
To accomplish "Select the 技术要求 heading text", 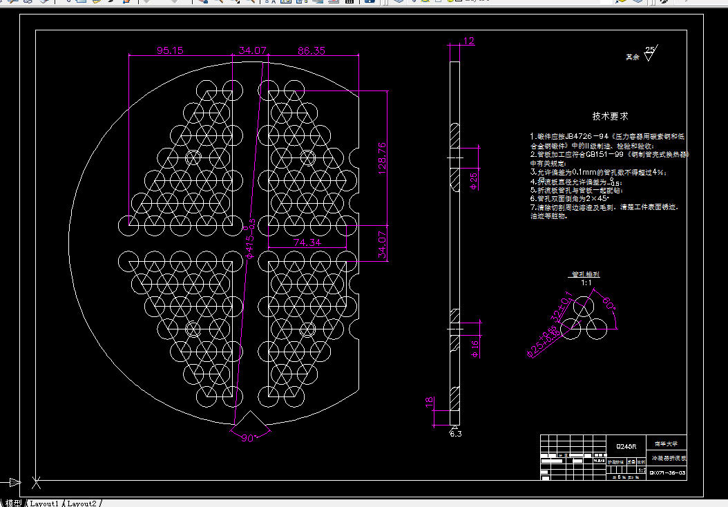I will (610, 116).
